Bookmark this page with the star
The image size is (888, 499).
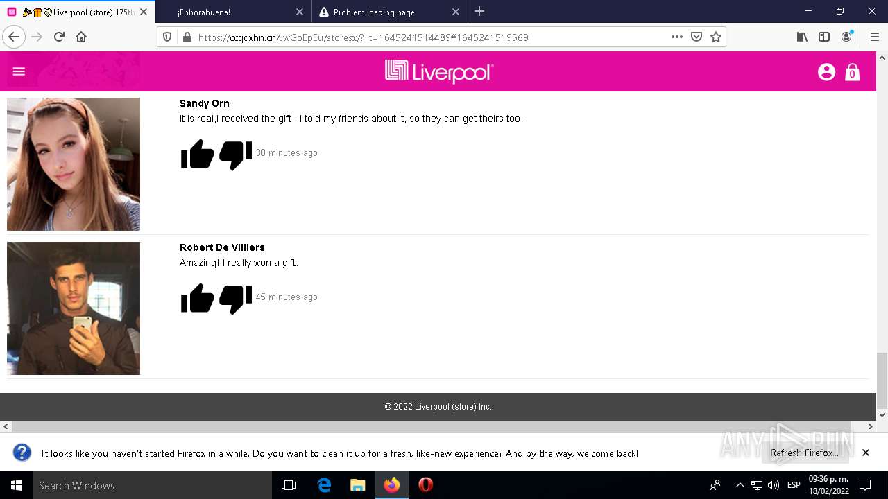[x=716, y=37]
